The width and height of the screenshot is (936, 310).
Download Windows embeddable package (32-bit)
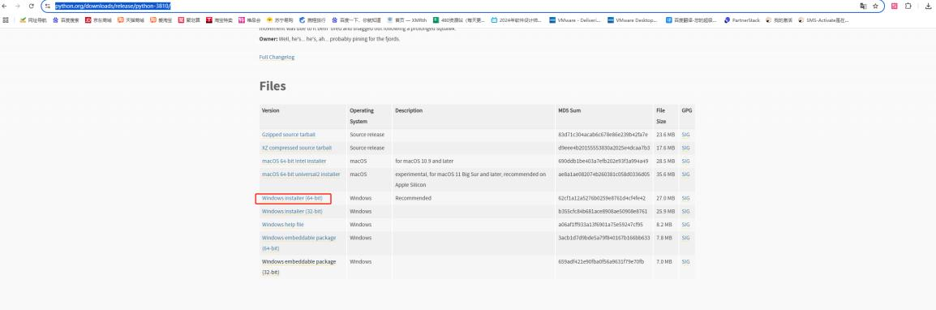pyautogui.click(x=298, y=266)
